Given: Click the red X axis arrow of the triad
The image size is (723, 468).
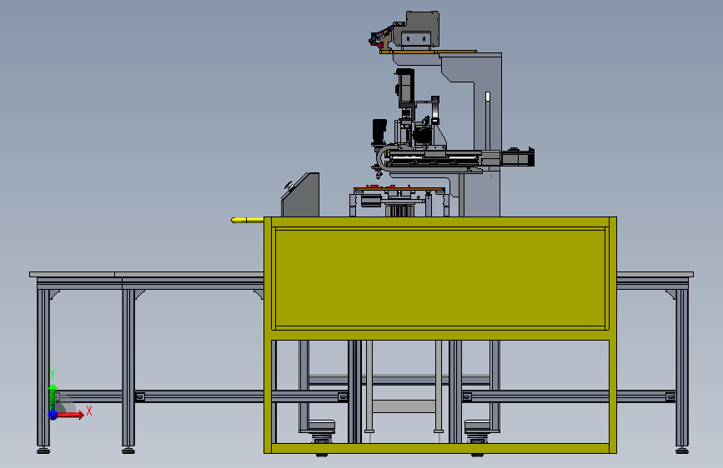Looking at the screenshot, I should point(70,415).
